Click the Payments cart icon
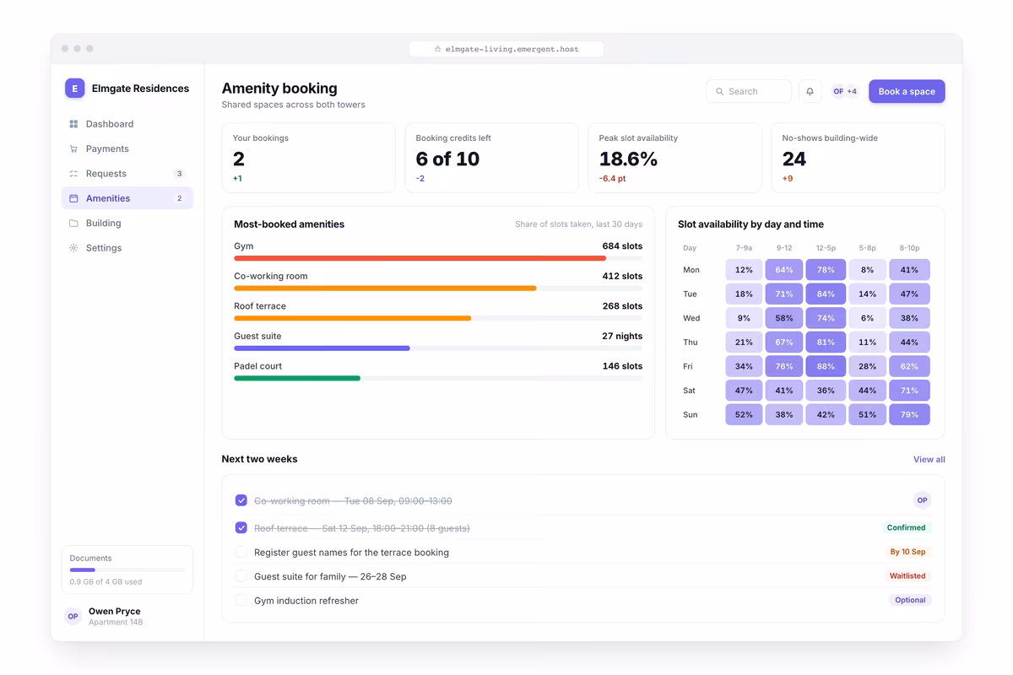1013x675 pixels. (x=73, y=148)
